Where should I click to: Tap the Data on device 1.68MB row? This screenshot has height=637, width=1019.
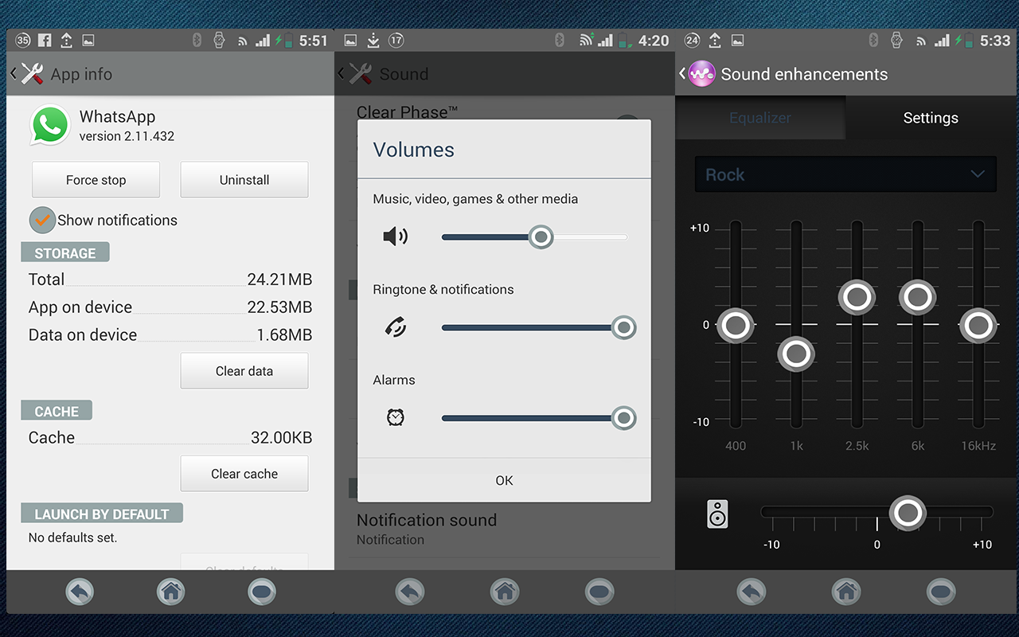170,335
